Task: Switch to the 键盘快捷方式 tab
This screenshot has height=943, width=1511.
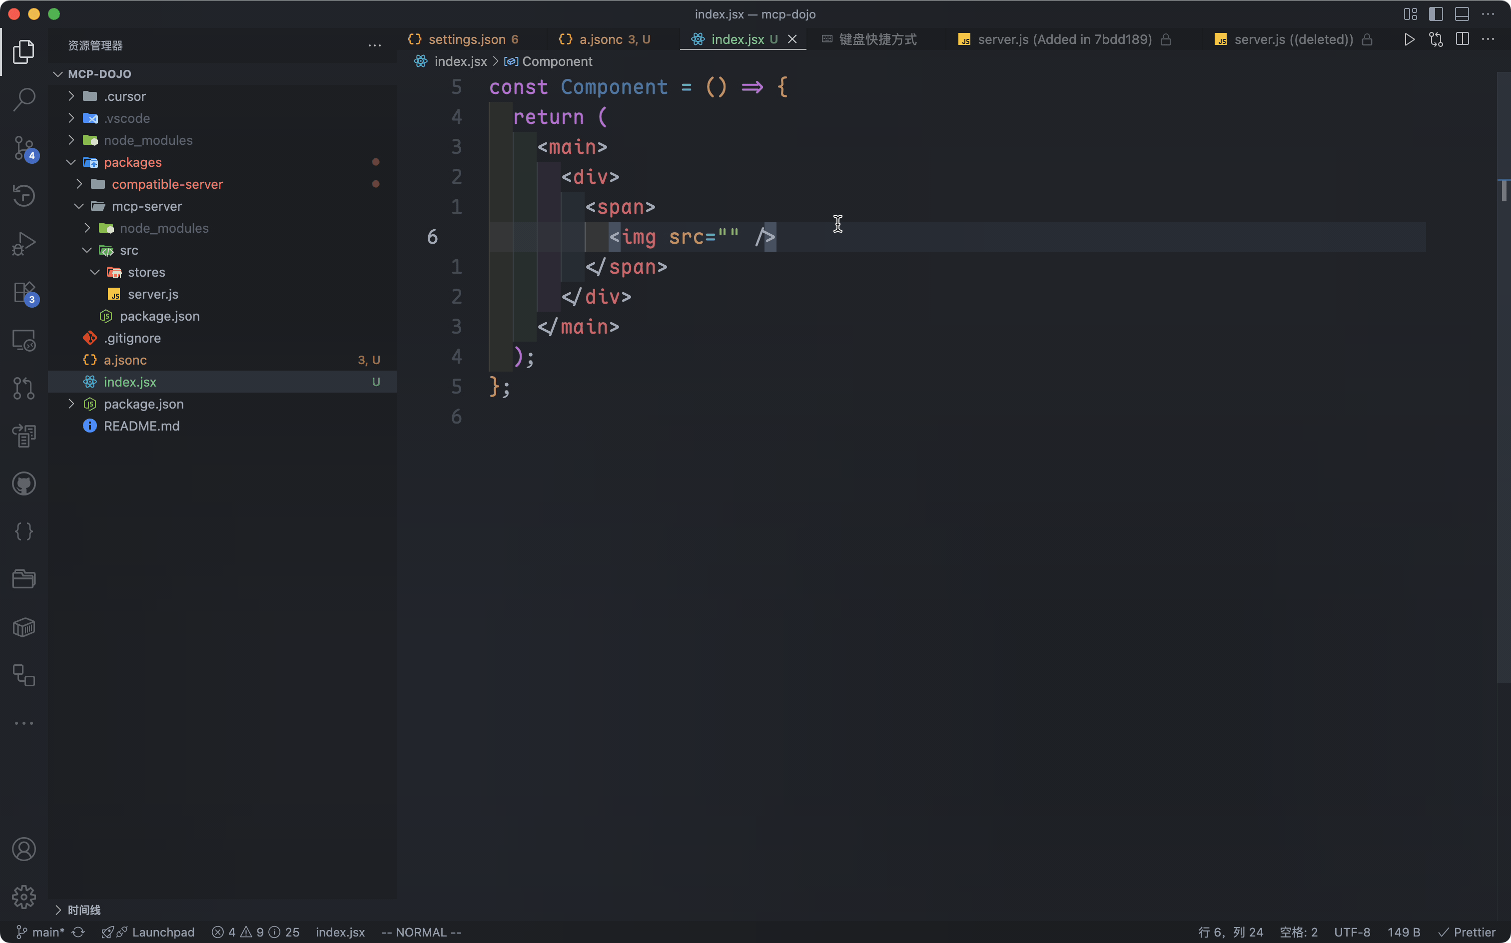Action: 876,39
